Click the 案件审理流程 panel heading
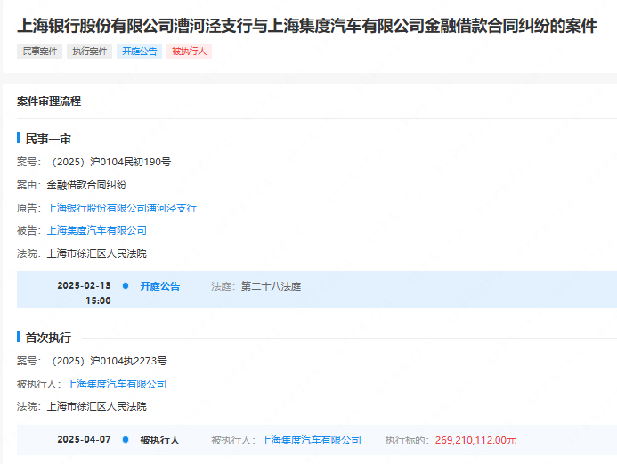 49,101
